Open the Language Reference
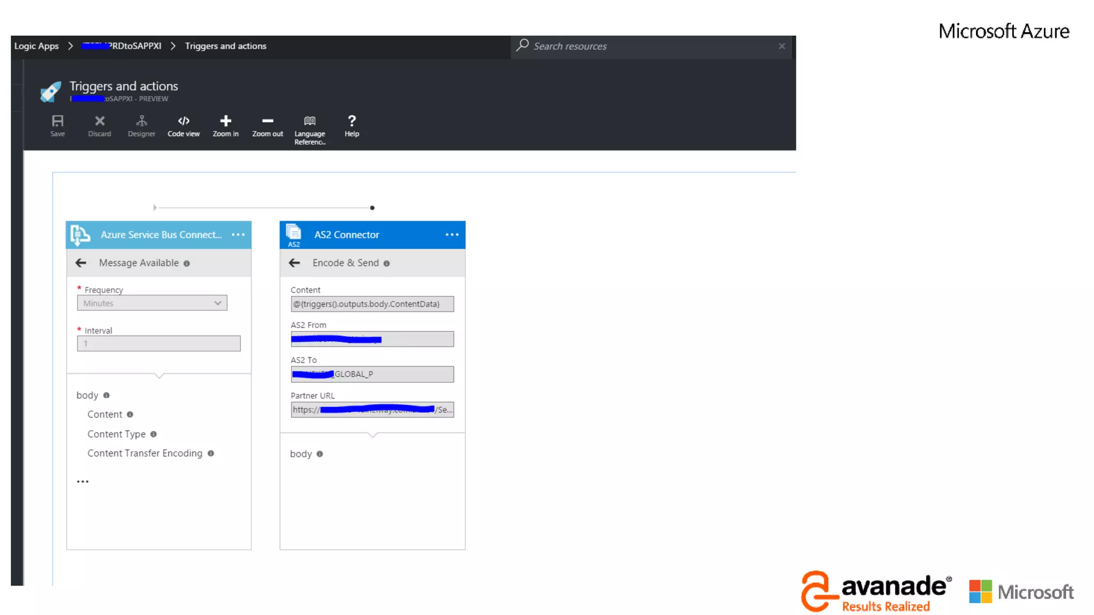The height and width of the screenshot is (615, 1094). 310,129
